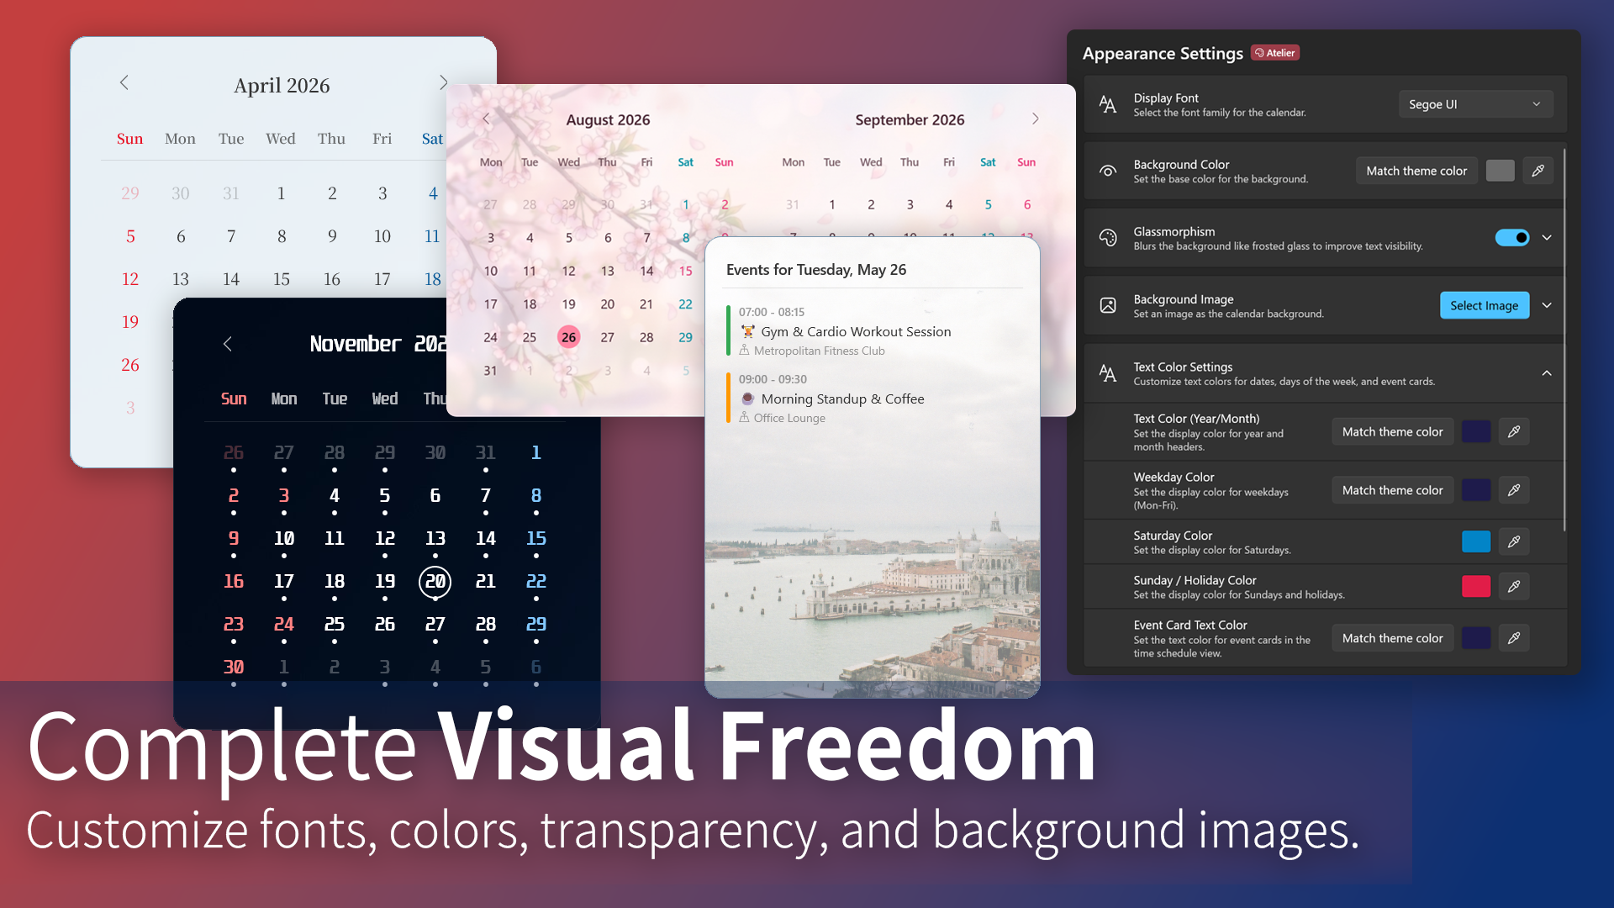Select circled November 20 in the dark calendar

click(435, 582)
